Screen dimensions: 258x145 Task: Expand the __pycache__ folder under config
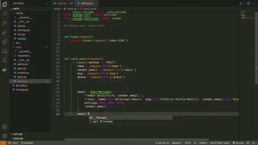click(30, 17)
